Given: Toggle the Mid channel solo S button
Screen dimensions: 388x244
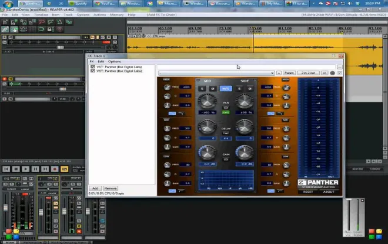Looking at the screenshot, I should [202, 89].
